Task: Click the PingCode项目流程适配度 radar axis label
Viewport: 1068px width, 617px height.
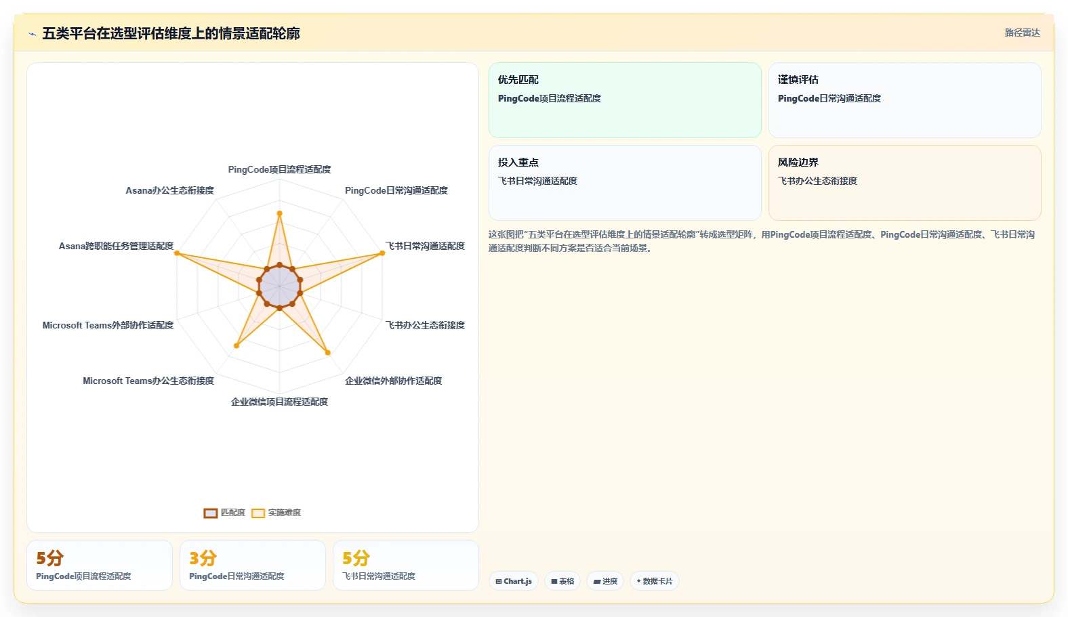Action: 279,169
